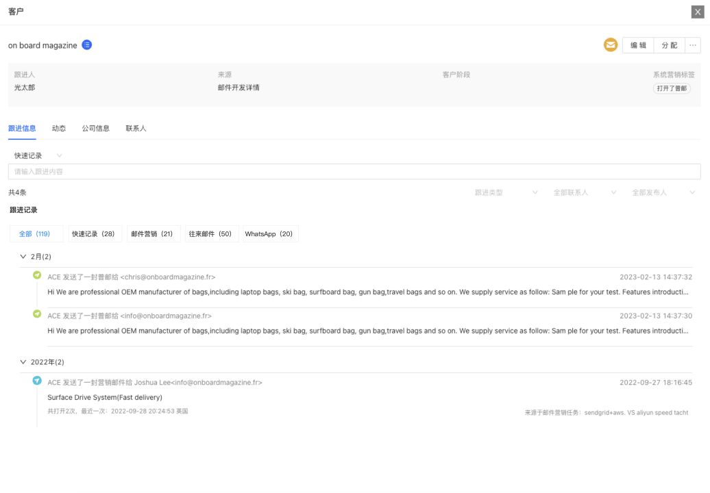Screen dimensions: 710x493
Task: Click the follow-up content input field
Action: point(354,172)
